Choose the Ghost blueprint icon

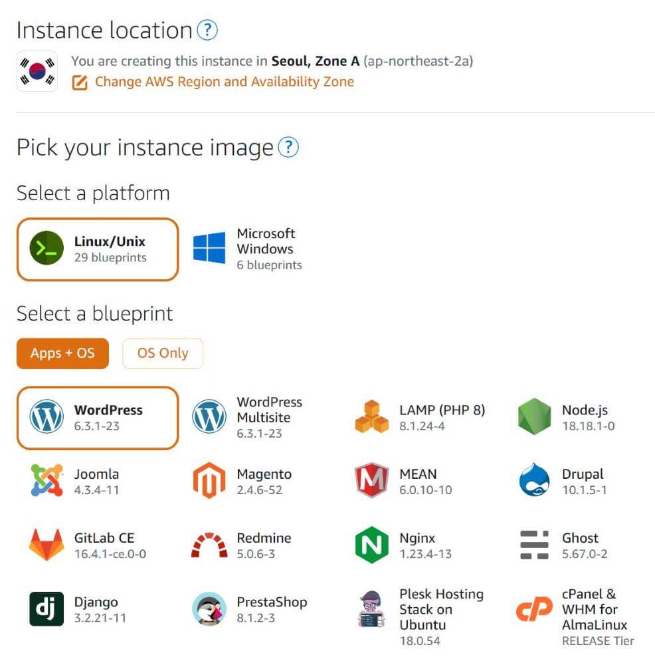[x=535, y=545]
